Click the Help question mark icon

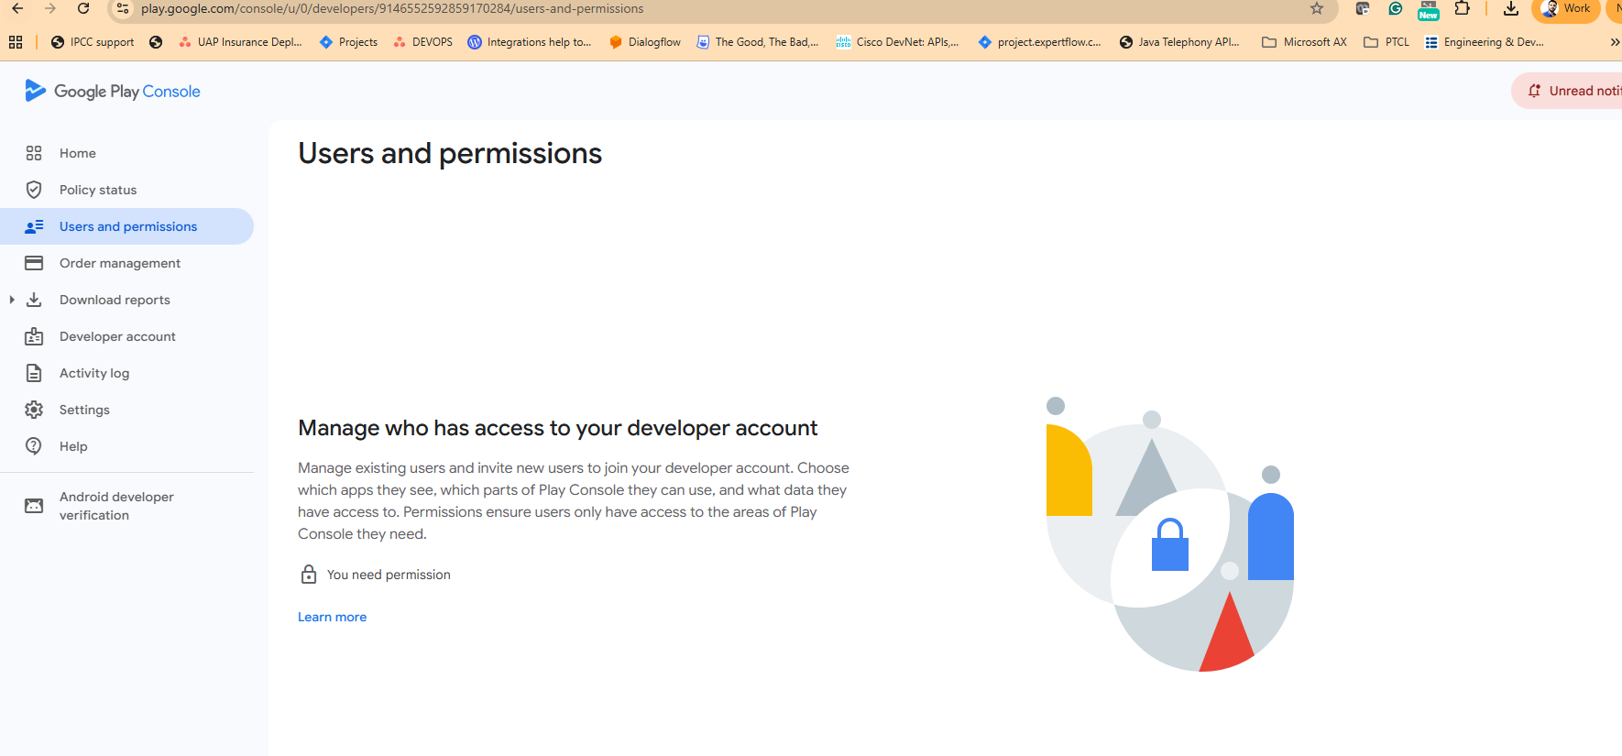coord(34,446)
